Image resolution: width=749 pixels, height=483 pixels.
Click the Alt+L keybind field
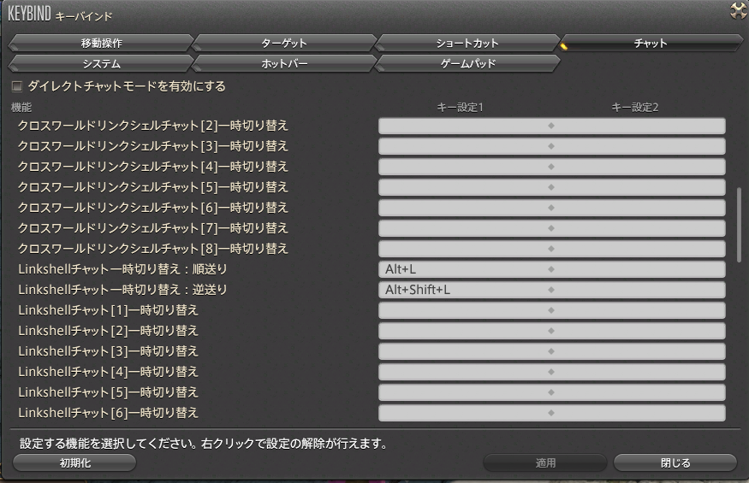(x=465, y=269)
